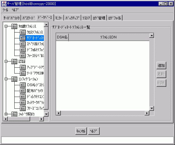
Task: Click reference list scroll up arrow
Action: (x=152, y=35)
